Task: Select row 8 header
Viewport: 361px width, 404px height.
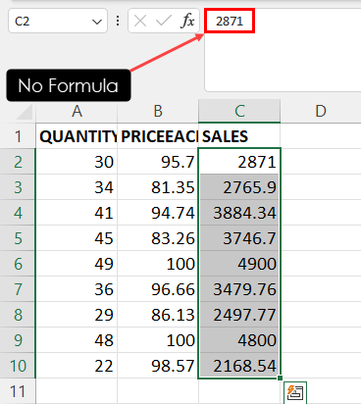Action: pos(18,315)
